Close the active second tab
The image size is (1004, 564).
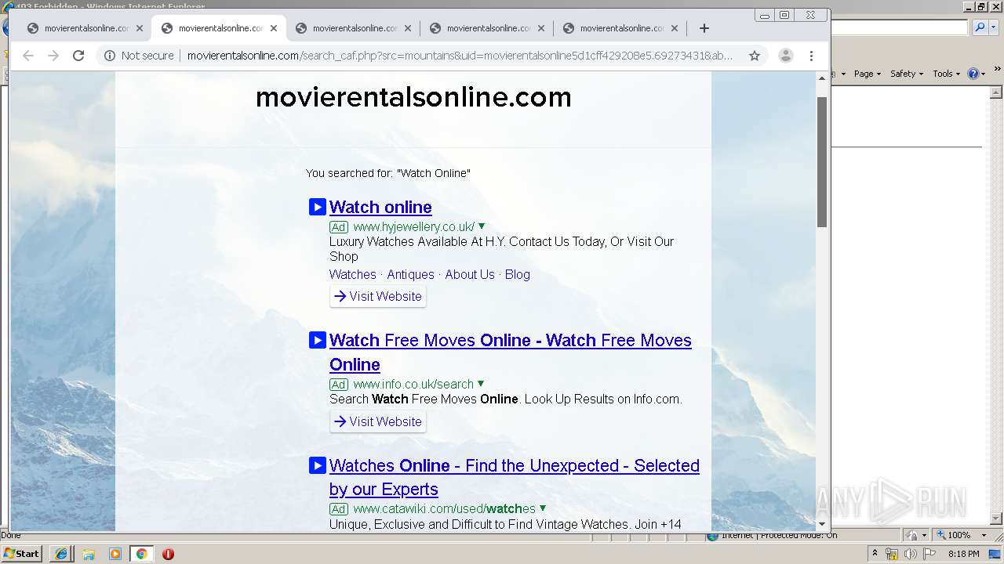[x=274, y=28]
